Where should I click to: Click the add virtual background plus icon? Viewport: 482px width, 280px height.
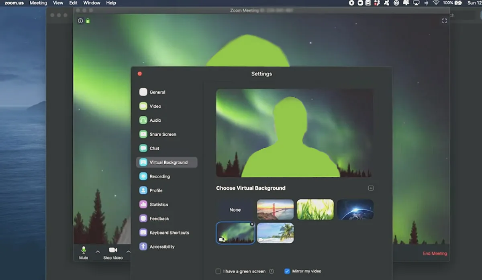coord(371,188)
